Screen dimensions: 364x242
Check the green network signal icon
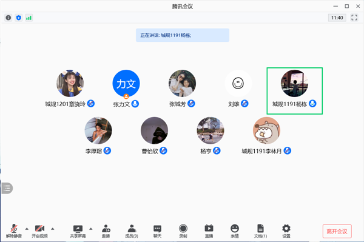pyautogui.click(x=29, y=18)
